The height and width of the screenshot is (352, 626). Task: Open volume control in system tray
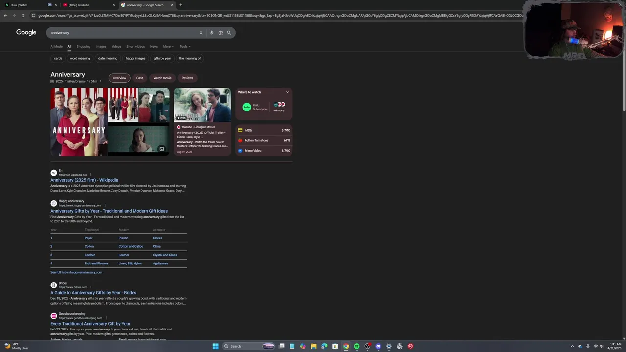pyautogui.click(x=603, y=346)
